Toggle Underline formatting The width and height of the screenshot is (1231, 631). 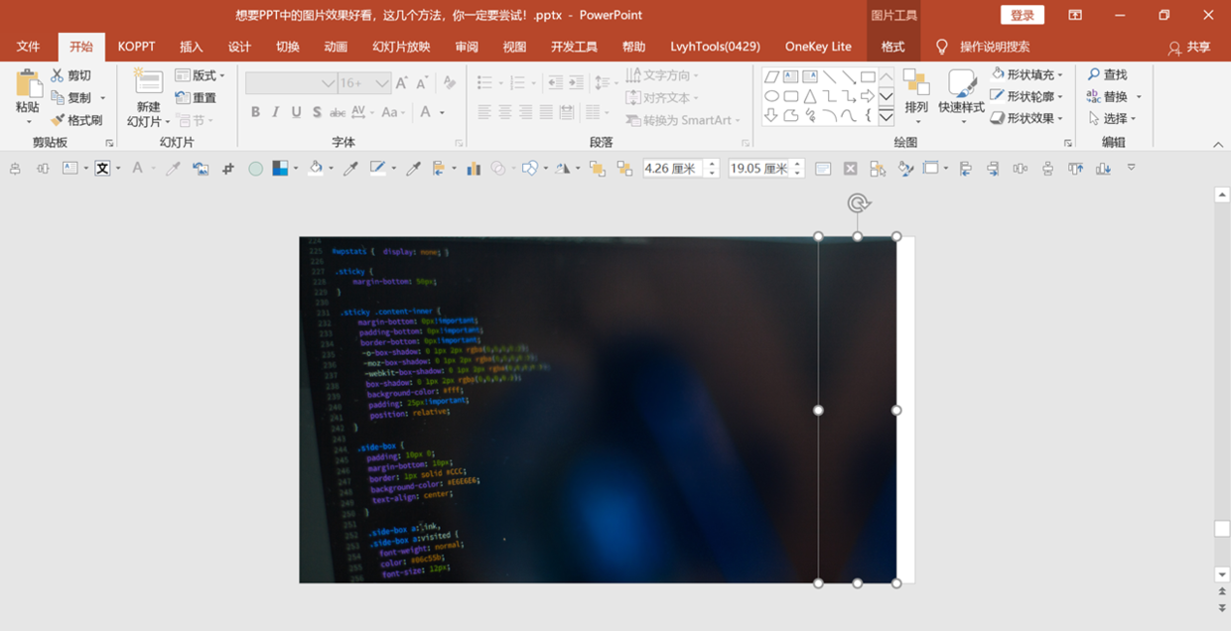pyautogui.click(x=296, y=112)
